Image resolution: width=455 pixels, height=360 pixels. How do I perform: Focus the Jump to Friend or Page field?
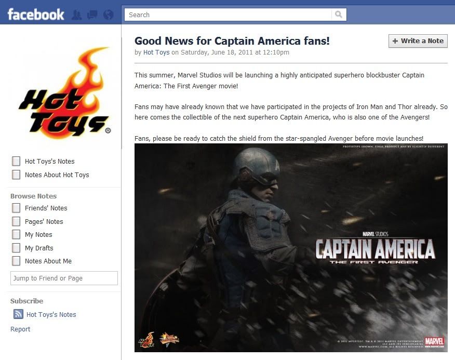(x=64, y=278)
